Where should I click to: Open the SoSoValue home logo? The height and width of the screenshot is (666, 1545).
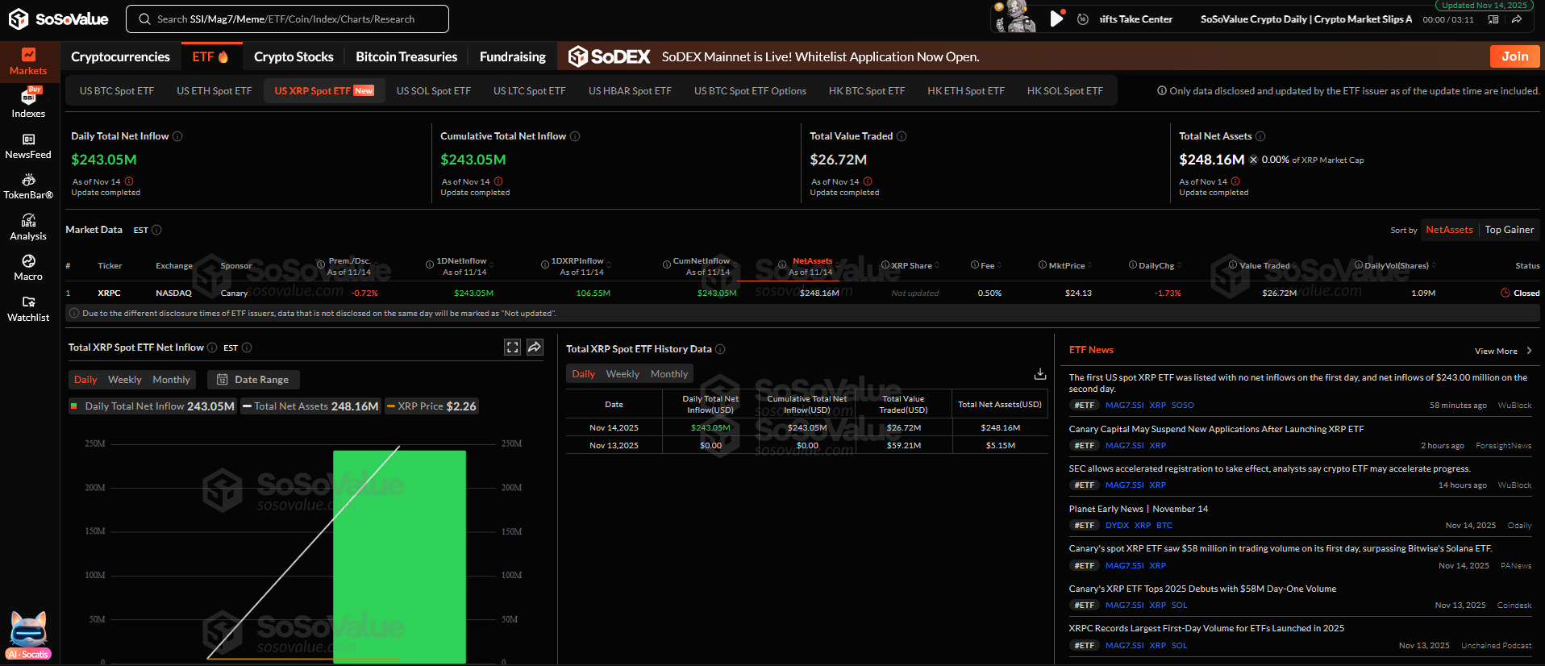pos(58,19)
